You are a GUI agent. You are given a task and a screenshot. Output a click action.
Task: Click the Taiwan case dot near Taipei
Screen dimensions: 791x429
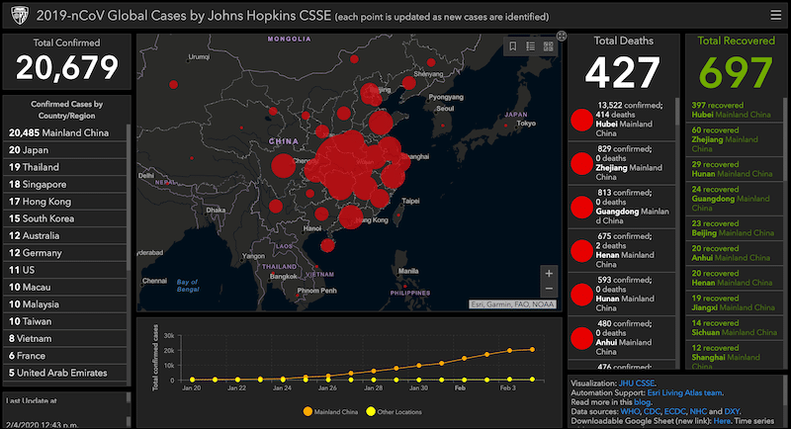coord(398,215)
